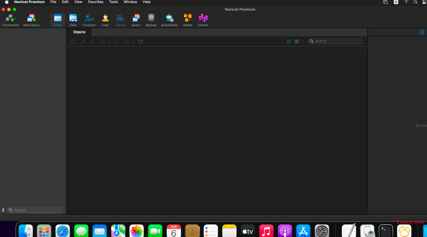Toggle the information pane icon

tap(422, 32)
